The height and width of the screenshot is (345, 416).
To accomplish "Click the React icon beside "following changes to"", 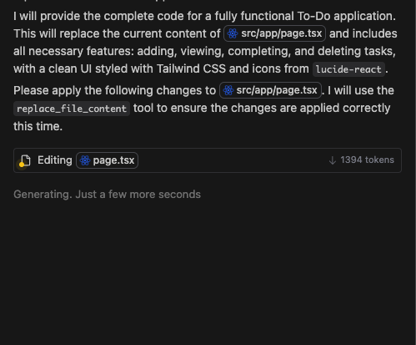I will point(228,90).
